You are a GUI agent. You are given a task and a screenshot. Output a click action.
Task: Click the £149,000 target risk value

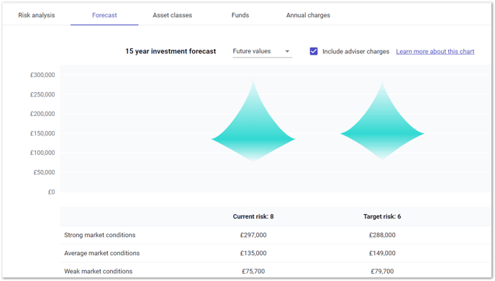point(382,253)
